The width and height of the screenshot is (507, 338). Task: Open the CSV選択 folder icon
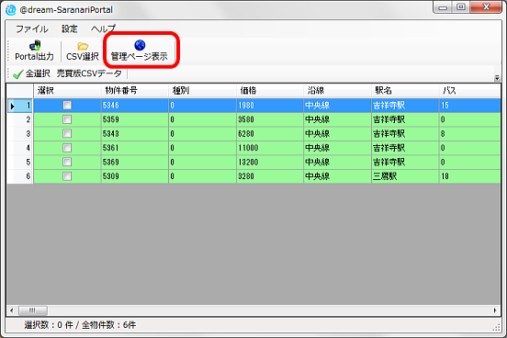[83, 46]
